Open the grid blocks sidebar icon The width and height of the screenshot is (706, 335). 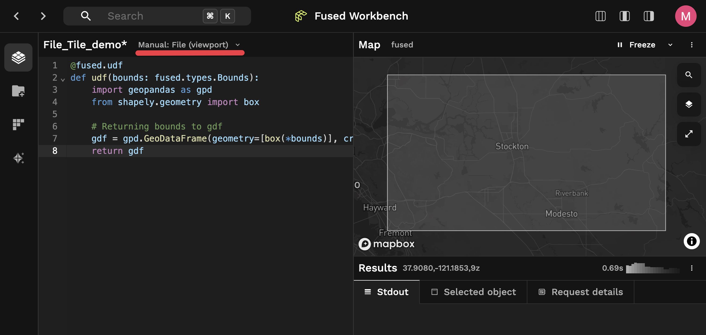[18, 125]
